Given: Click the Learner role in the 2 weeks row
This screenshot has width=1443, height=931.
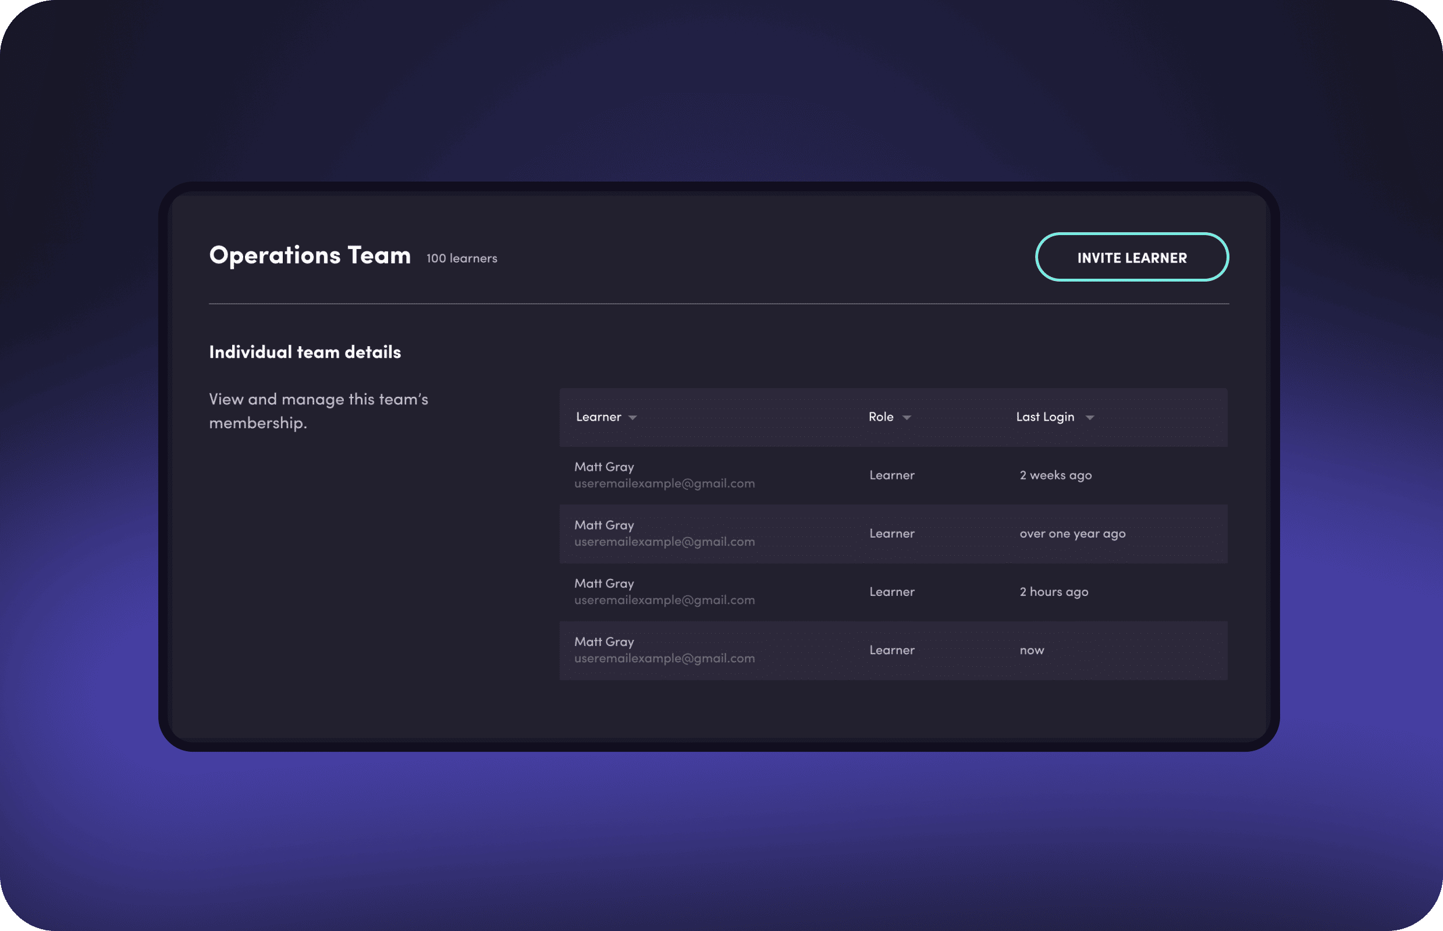Looking at the screenshot, I should click(891, 475).
